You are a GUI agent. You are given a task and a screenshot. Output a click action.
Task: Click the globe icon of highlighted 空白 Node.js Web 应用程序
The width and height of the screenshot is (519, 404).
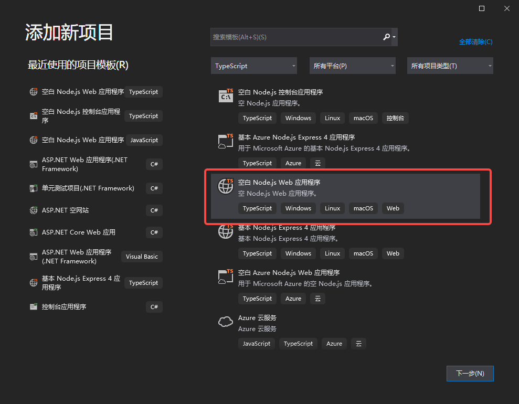pyautogui.click(x=226, y=186)
